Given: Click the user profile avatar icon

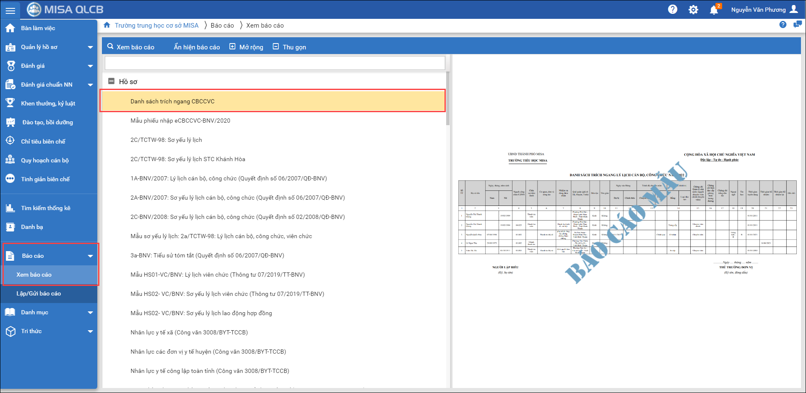Looking at the screenshot, I should click(794, 9).
